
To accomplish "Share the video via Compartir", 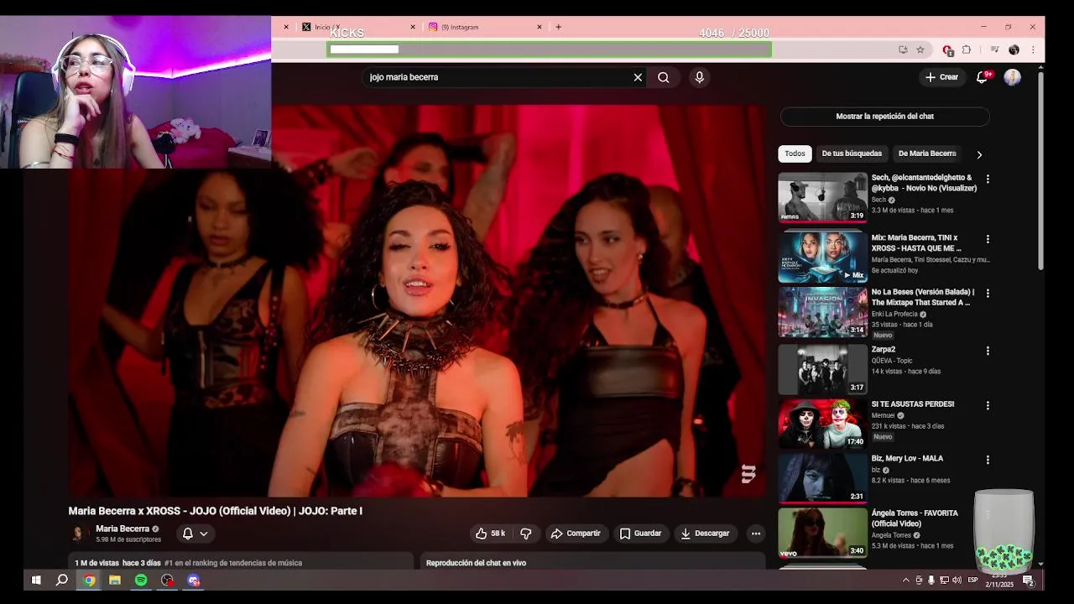I will click(x=576, y=534).
